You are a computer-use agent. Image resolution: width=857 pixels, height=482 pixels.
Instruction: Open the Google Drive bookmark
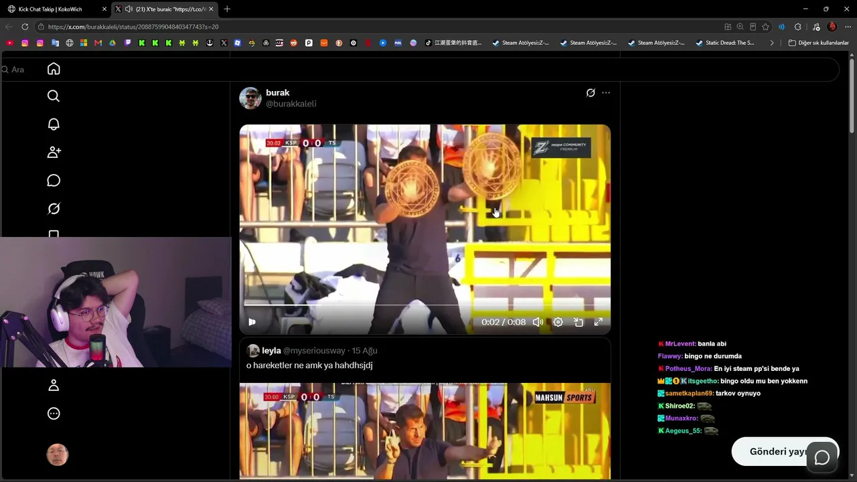112,43
